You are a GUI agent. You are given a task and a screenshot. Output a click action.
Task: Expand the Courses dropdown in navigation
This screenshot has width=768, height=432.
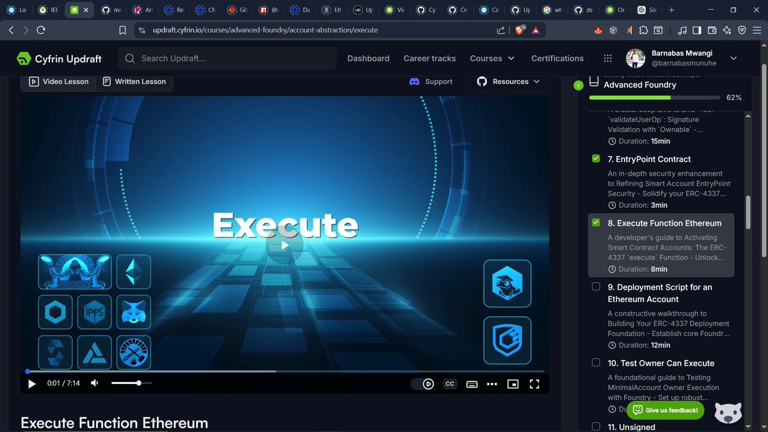[x=492, y=58]
